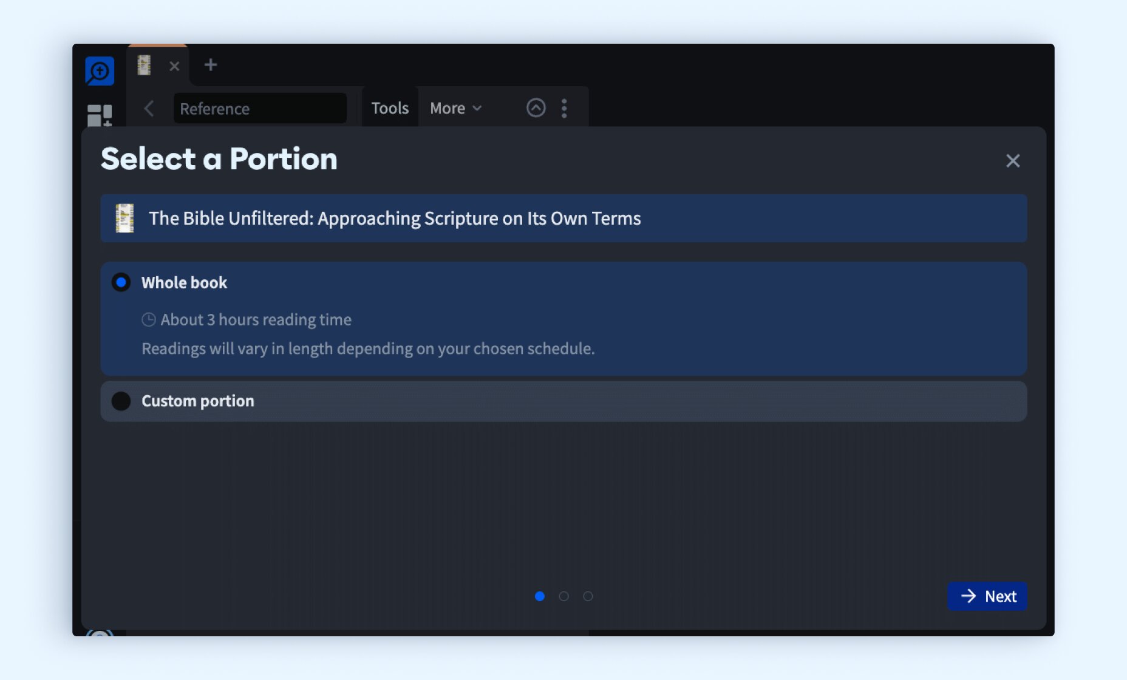Viewport: 1127px width, 680px height.
Task: Click the Next button
Action: [987, 596]
